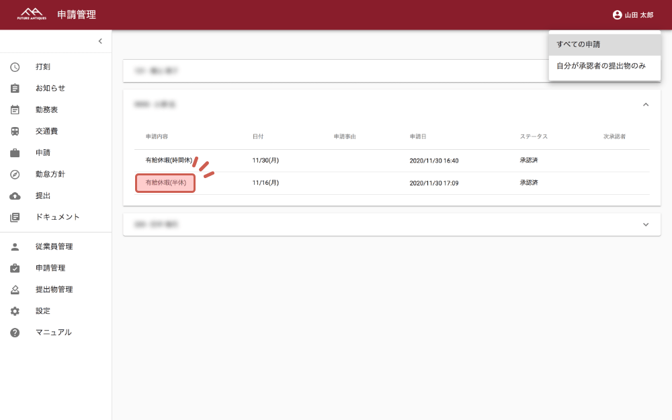Image resolution: width=672 pixels, height=420 pixels.
Task: Go to 従業員管理 in the sidebar
Action: [x=54, y=247]
